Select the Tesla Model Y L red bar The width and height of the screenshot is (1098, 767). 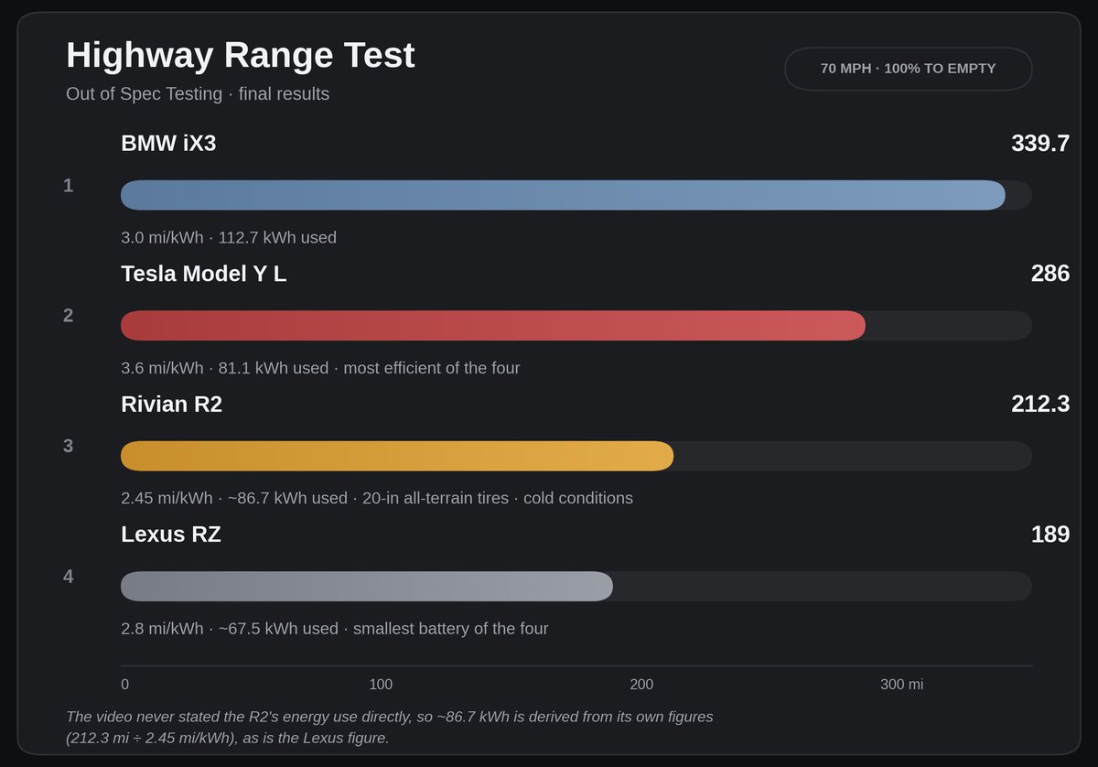coord(493,325)
